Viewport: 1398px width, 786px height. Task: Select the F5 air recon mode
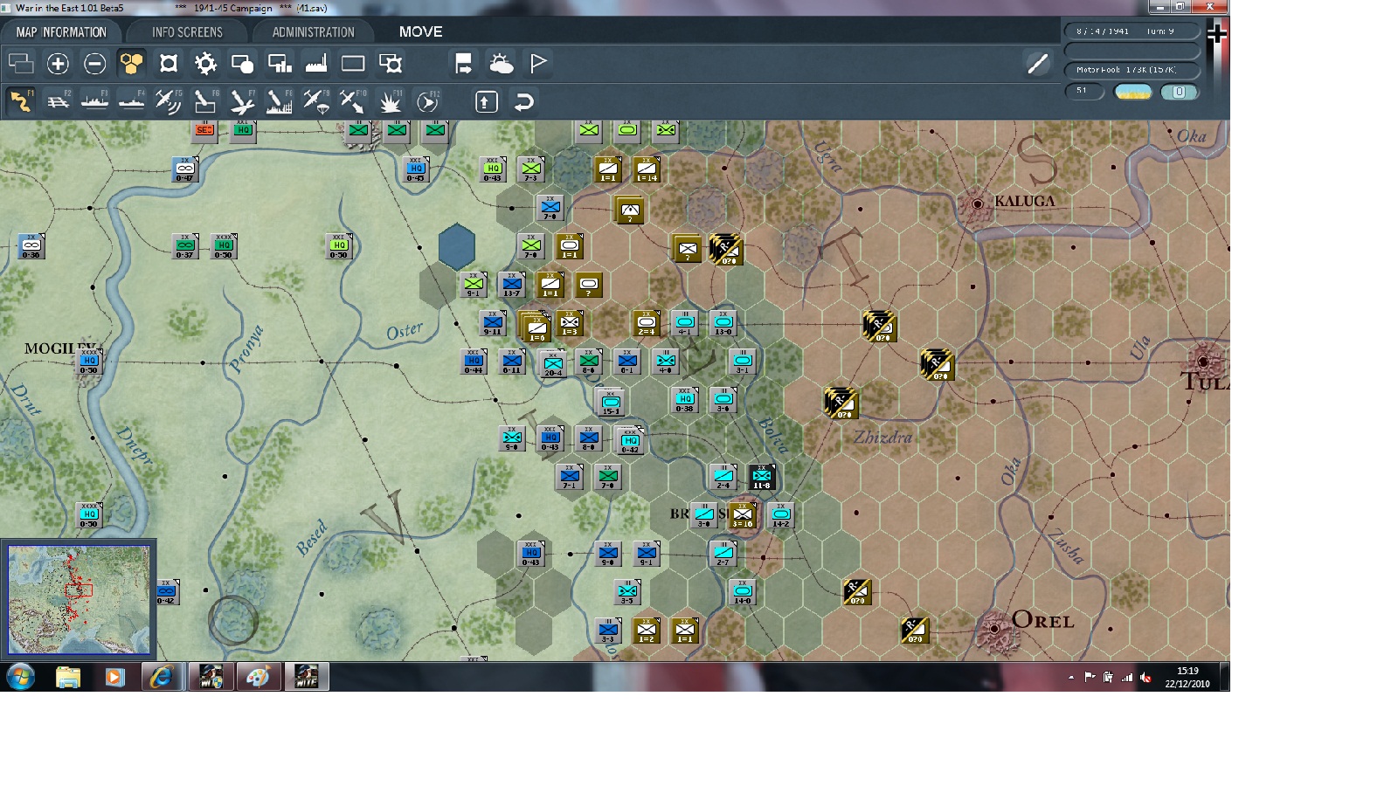coord(169,101)
